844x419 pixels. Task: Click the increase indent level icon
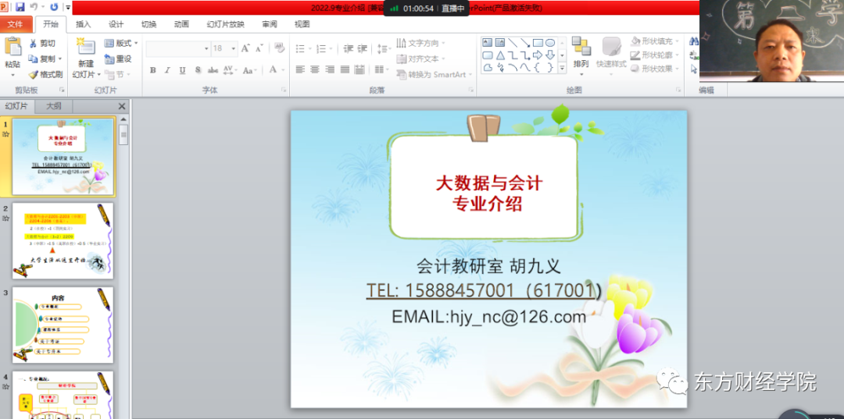(363, 48)
